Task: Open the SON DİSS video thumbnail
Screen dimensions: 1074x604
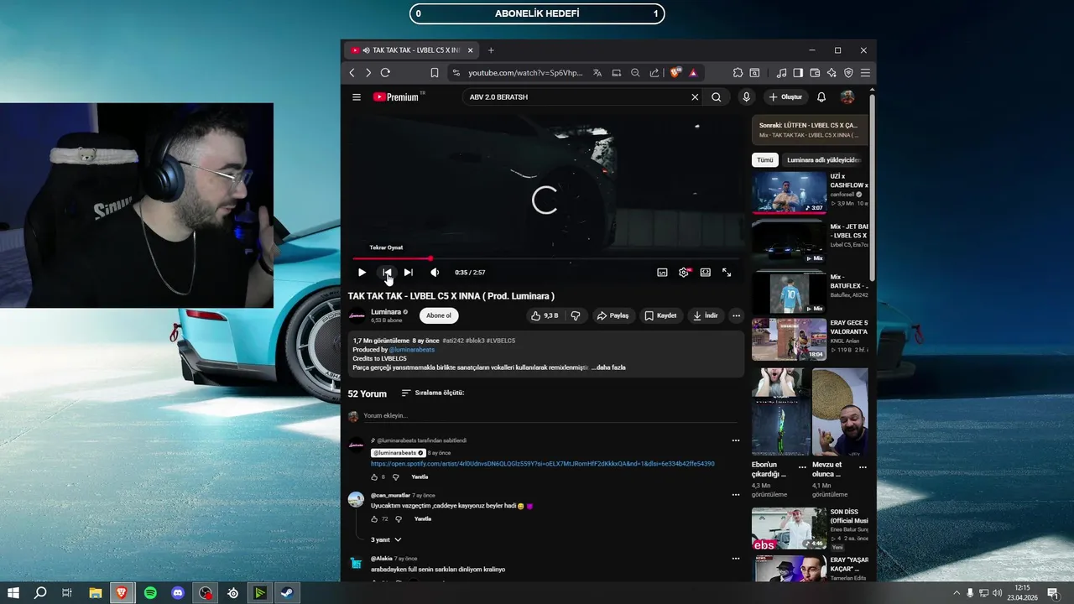Action: pyautogui.click(x=789, y=528)
